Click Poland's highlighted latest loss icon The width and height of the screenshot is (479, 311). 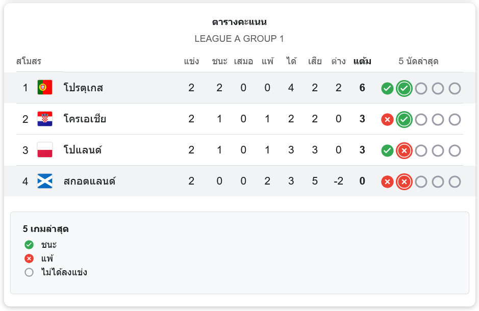404,151
